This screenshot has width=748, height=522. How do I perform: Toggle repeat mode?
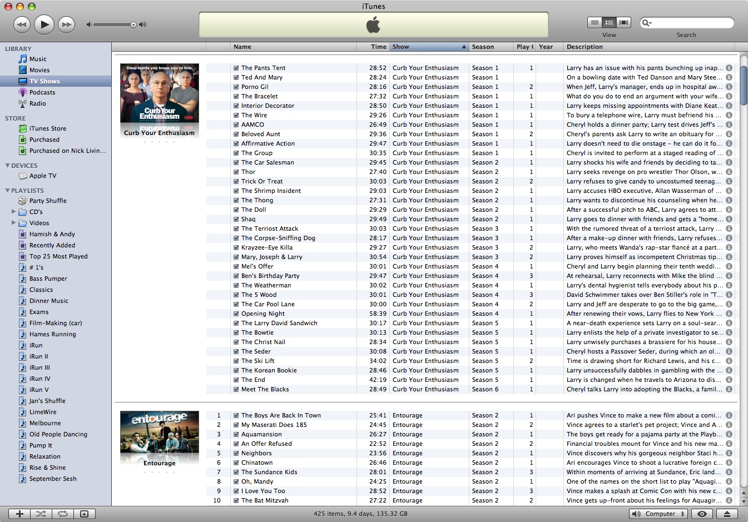(63, 514)
